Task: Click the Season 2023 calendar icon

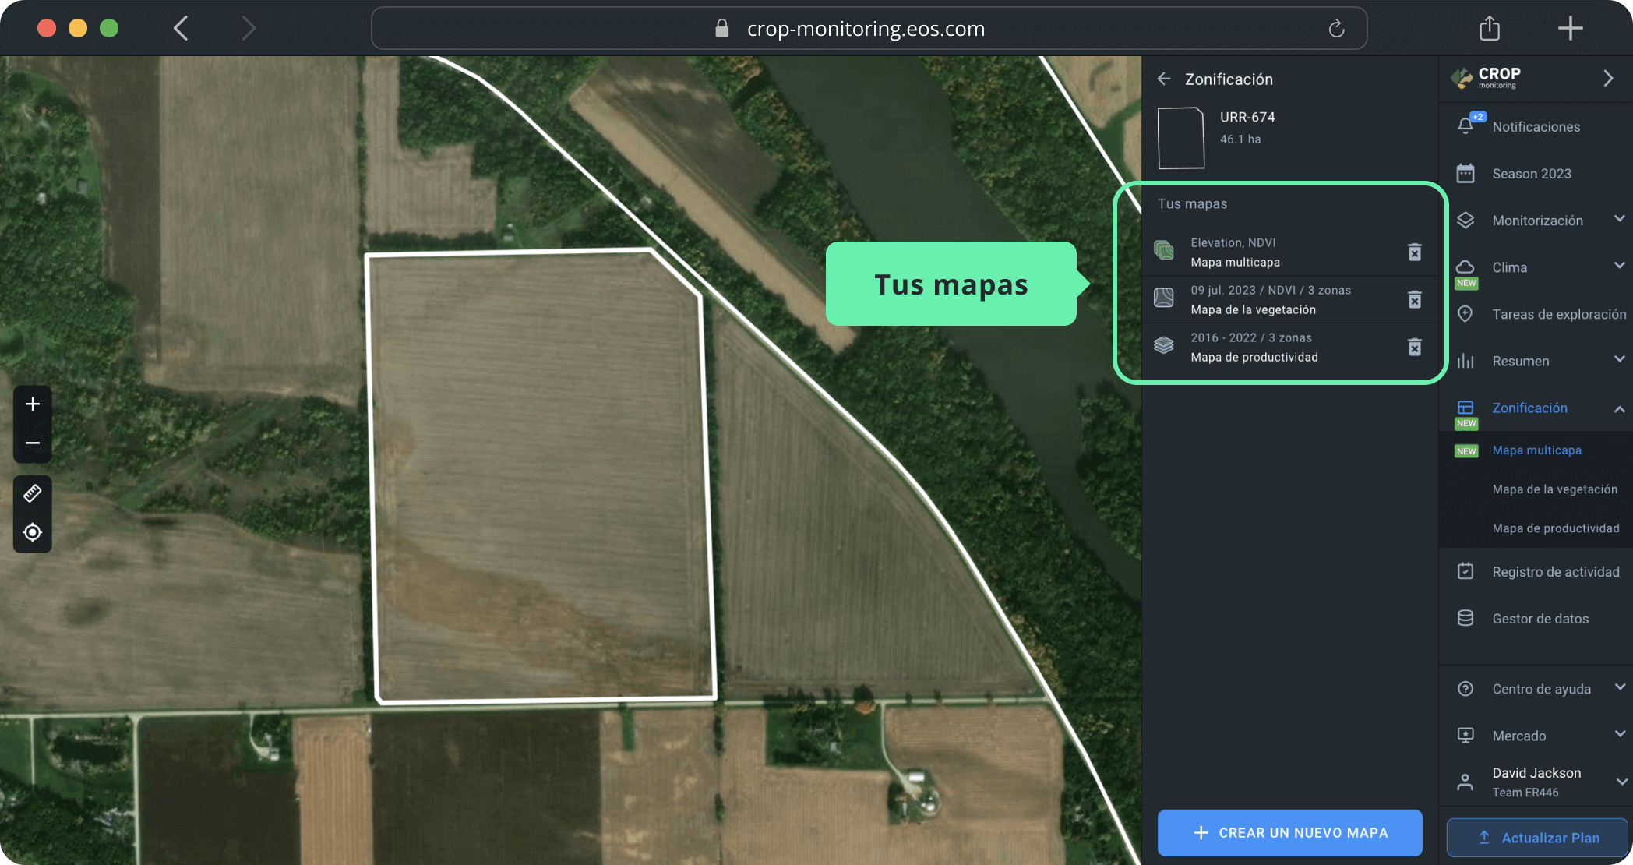Action: click(x=1467, y=173)
